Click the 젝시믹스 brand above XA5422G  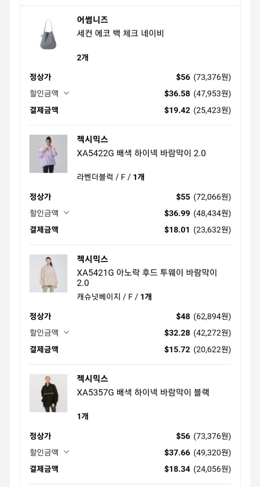[x=92, y=139]
